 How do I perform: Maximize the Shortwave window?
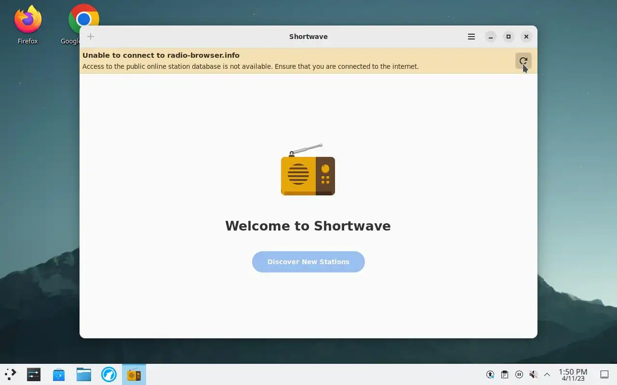tap(509, 37)
